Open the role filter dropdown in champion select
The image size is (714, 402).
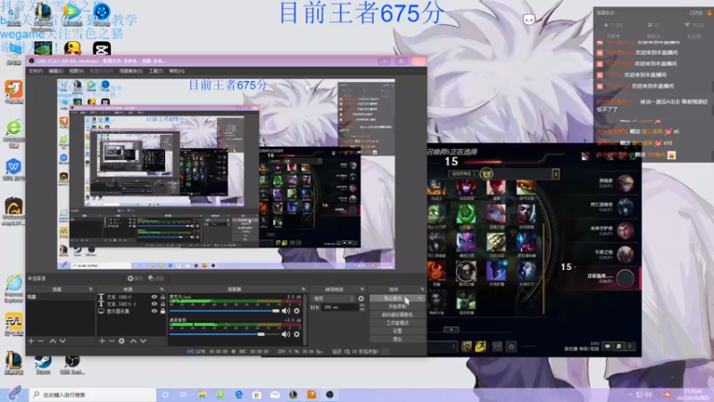pyautogui.click(x=462, y=173)
